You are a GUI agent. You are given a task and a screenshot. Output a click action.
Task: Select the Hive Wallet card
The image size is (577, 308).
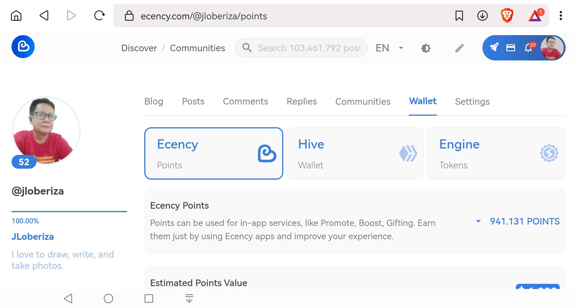[355, 153]
